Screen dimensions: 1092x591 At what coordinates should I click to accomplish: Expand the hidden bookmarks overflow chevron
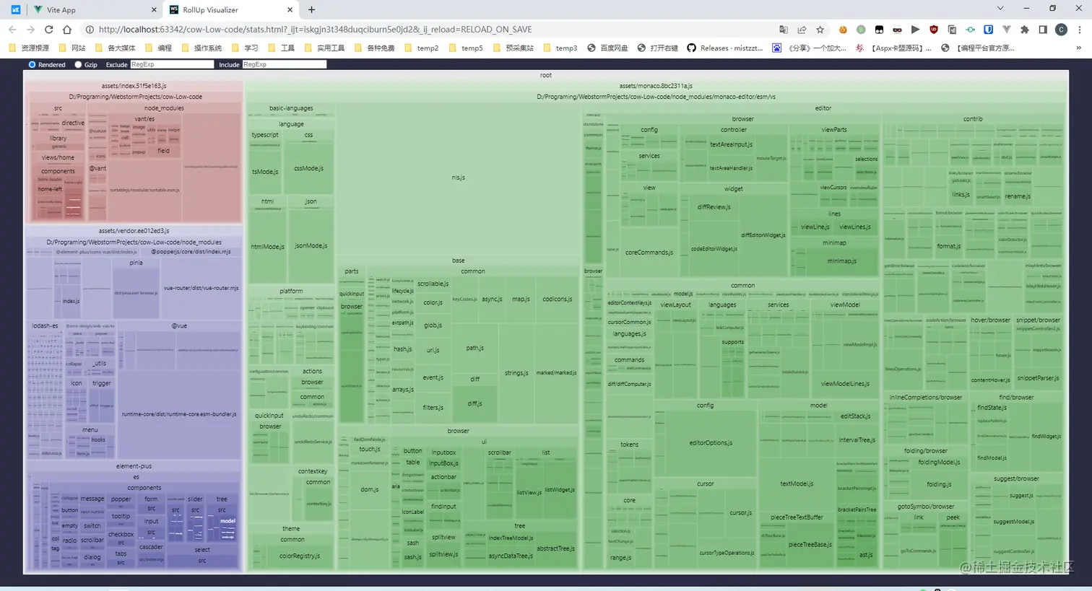[x=1079, y=48]
